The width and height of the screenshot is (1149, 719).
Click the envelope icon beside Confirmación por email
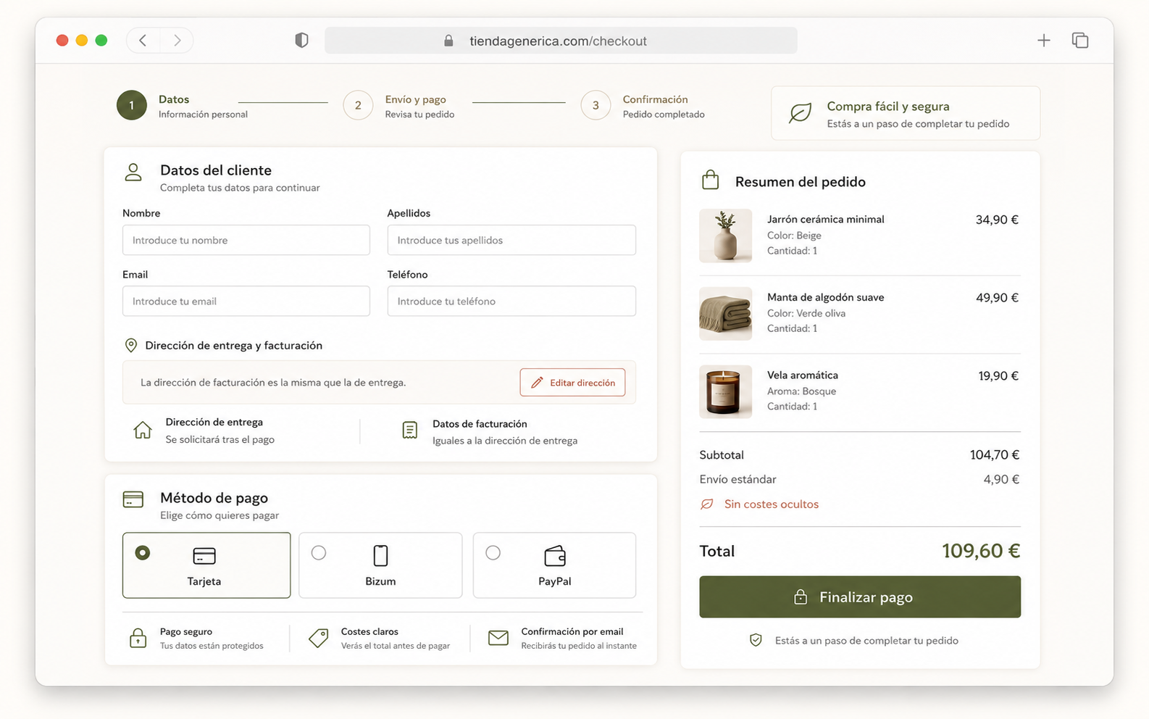click(498, 638)
